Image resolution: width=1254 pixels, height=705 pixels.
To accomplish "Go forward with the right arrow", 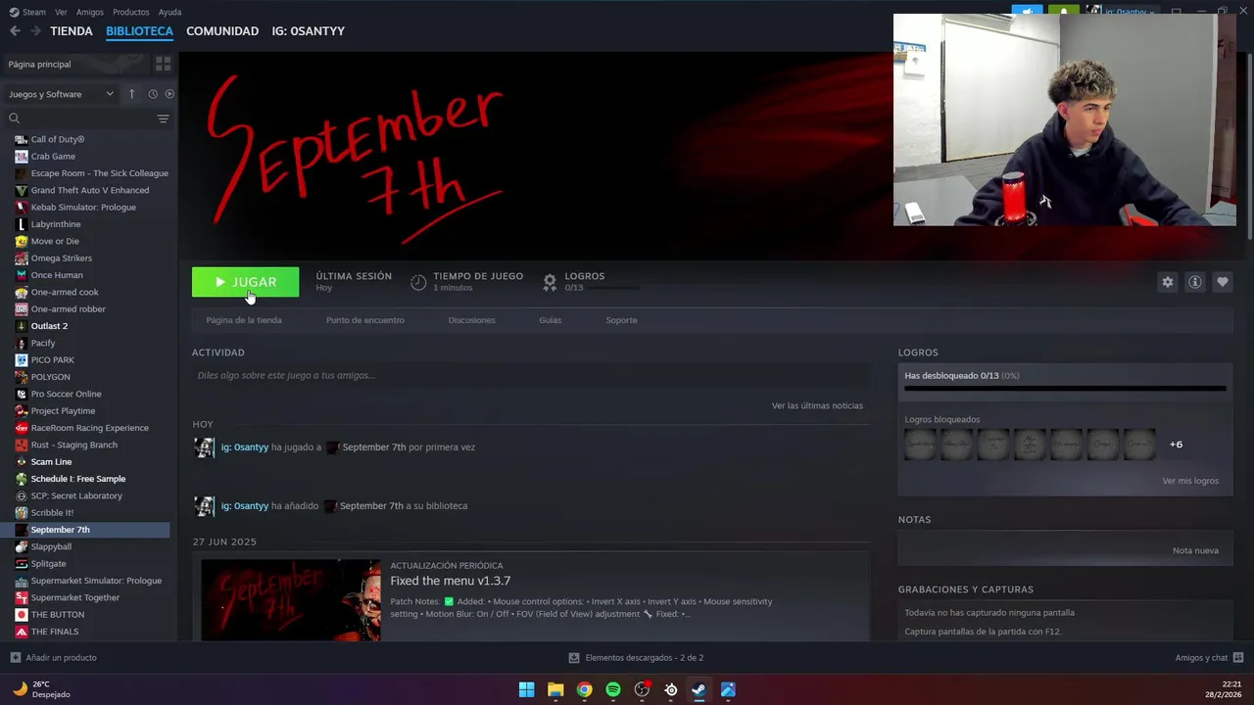I will tap(35, 31).
